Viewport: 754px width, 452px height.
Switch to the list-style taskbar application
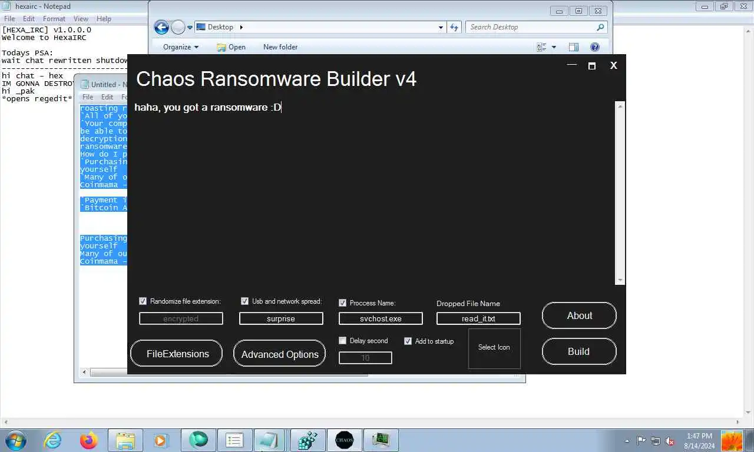point(234,440)
